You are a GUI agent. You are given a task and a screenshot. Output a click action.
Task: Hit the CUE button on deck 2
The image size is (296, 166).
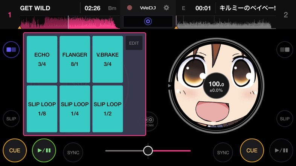tap(252, 150)
